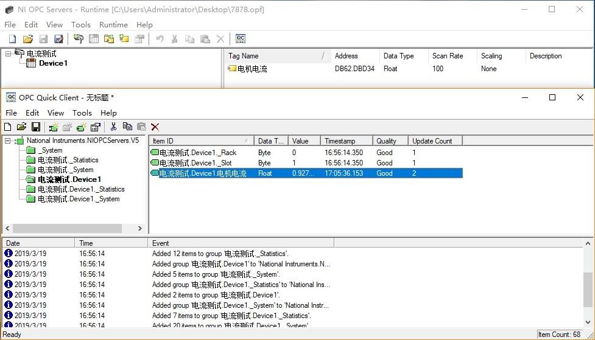Click Event column header in log pane
Image resolution: width=595 pixels, height=340 pixels.
click(241, 243)
